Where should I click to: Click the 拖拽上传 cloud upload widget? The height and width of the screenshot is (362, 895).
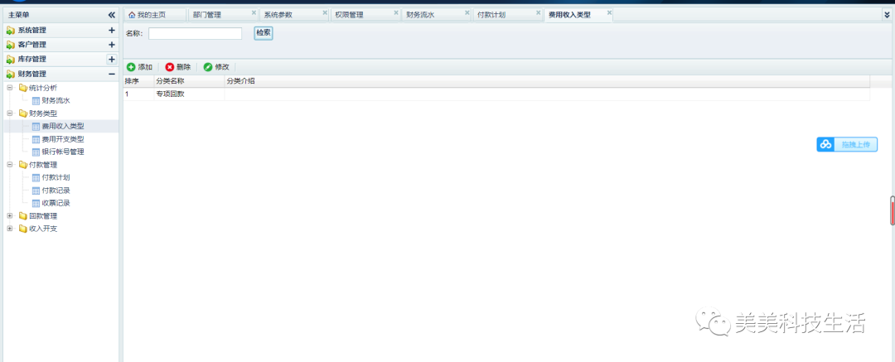click(847, 144)
